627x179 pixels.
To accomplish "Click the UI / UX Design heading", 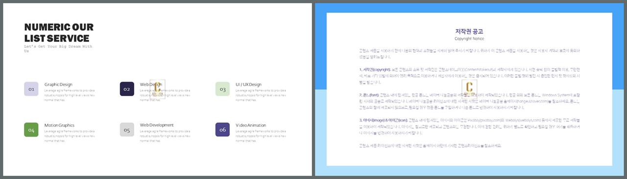I will [248, 84].
